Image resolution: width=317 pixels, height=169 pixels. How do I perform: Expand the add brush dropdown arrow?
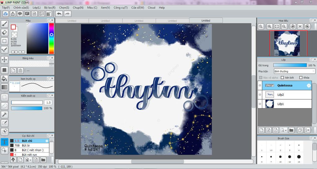point(30,160)
